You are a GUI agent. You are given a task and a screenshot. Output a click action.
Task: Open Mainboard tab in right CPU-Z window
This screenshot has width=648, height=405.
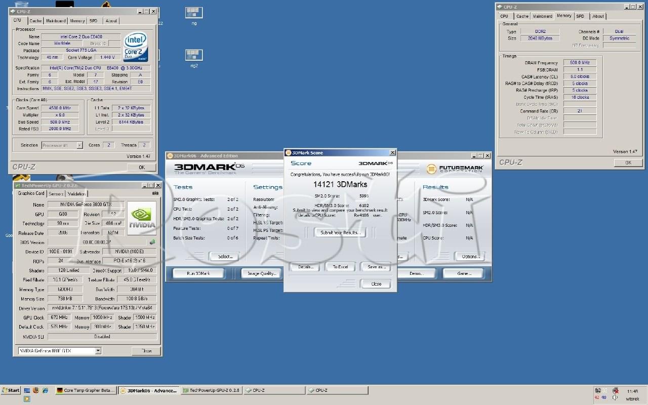click(542, 16)
